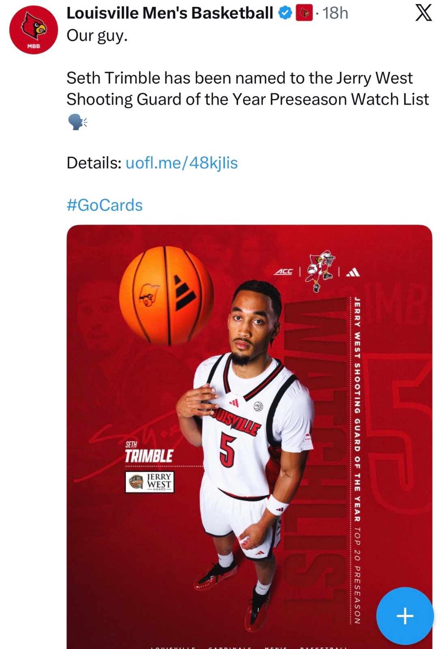This screenshot has width=443, height=649.
Task: Tap the blue compose plus button
Action: tap(405, 616)
